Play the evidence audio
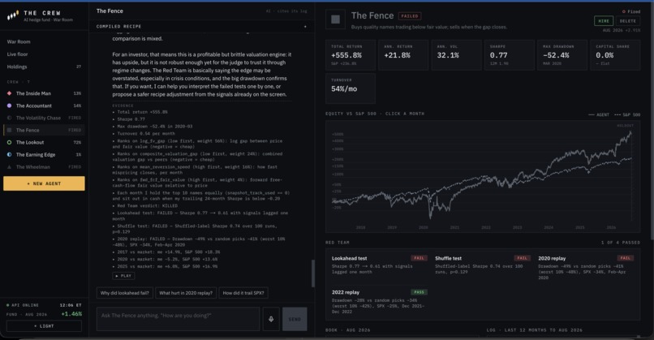Viewport: 654px width, 340px height. [x=123, y=276]
